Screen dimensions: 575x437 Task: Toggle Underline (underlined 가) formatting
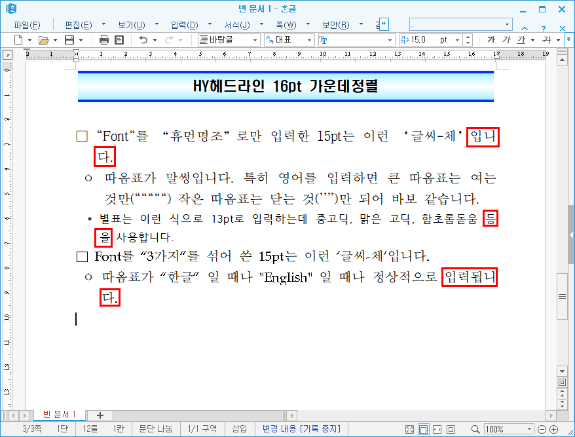point(521,39)
